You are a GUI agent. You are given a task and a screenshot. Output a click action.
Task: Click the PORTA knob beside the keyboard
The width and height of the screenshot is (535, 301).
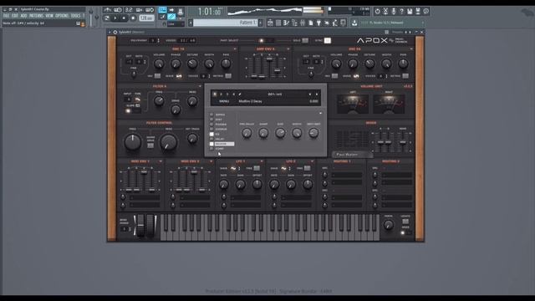[x=388, y=225]
